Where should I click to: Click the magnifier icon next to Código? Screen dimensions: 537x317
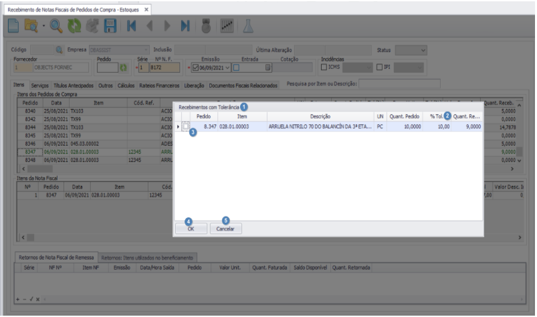point(59,50)
